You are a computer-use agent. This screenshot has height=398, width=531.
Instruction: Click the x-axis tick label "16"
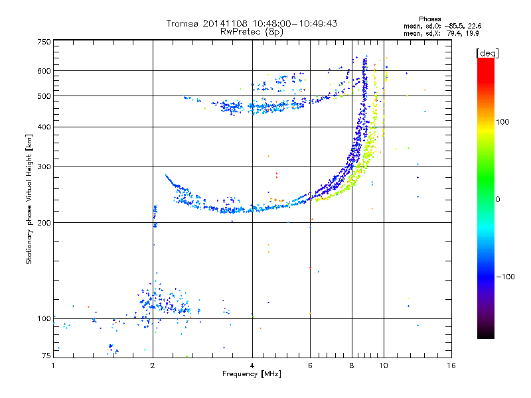click(451, 365)
